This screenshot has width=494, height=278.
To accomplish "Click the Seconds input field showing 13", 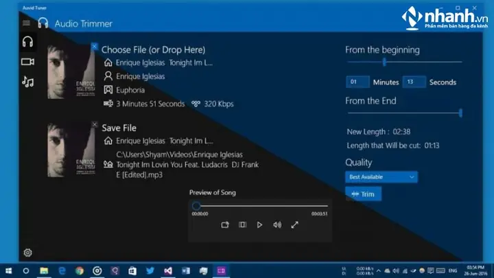I will pos(414,82).
